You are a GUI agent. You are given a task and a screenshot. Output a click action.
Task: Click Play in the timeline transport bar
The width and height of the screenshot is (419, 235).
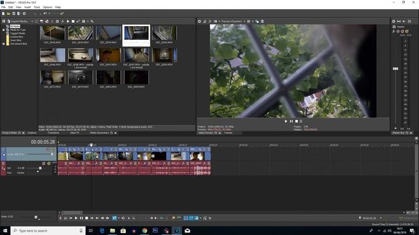click(x=76, y=218)
